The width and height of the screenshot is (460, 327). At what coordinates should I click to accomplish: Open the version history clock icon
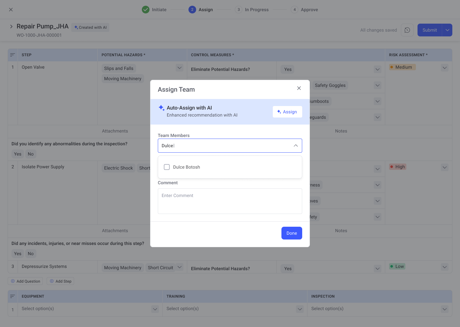[x=407, y=30]
